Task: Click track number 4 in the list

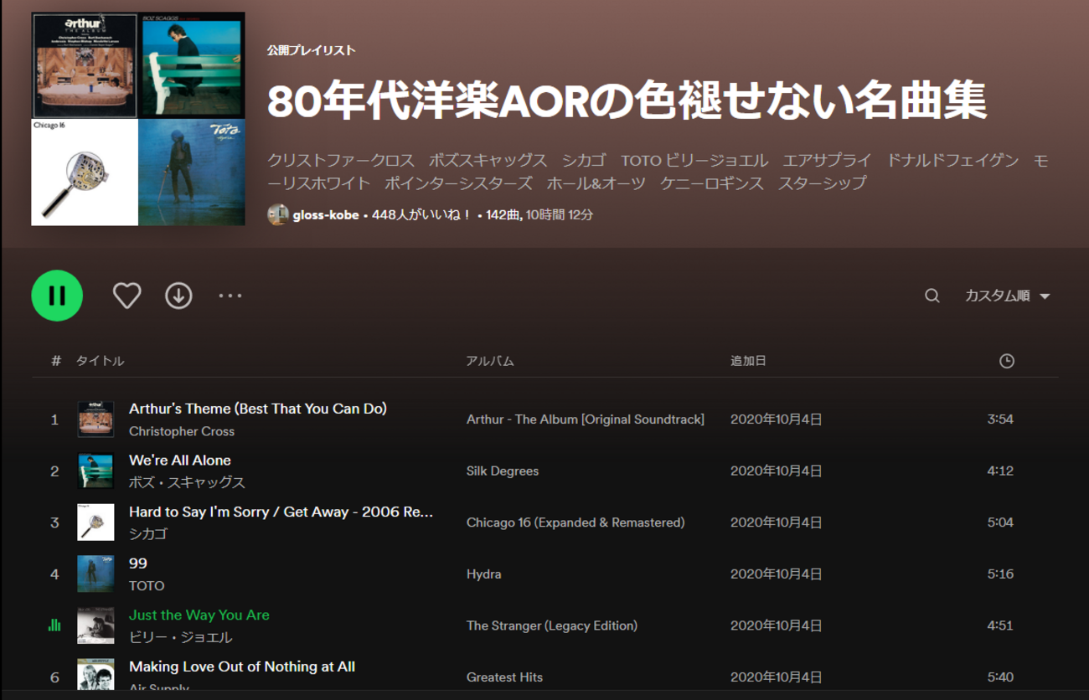Action: [54, 574]
